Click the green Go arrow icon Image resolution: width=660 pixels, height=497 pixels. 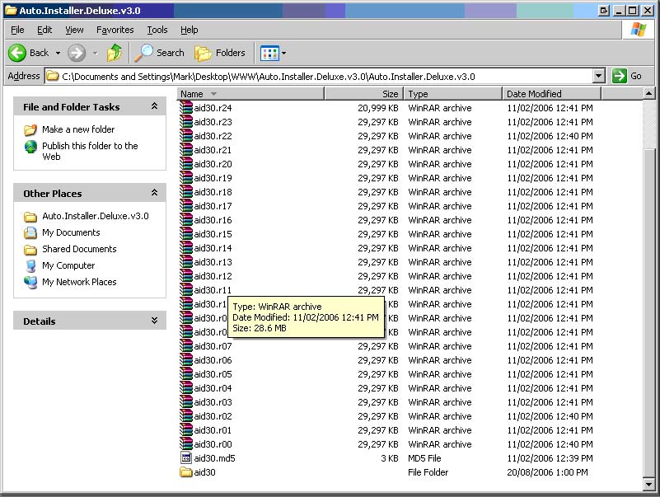[619, 76]
